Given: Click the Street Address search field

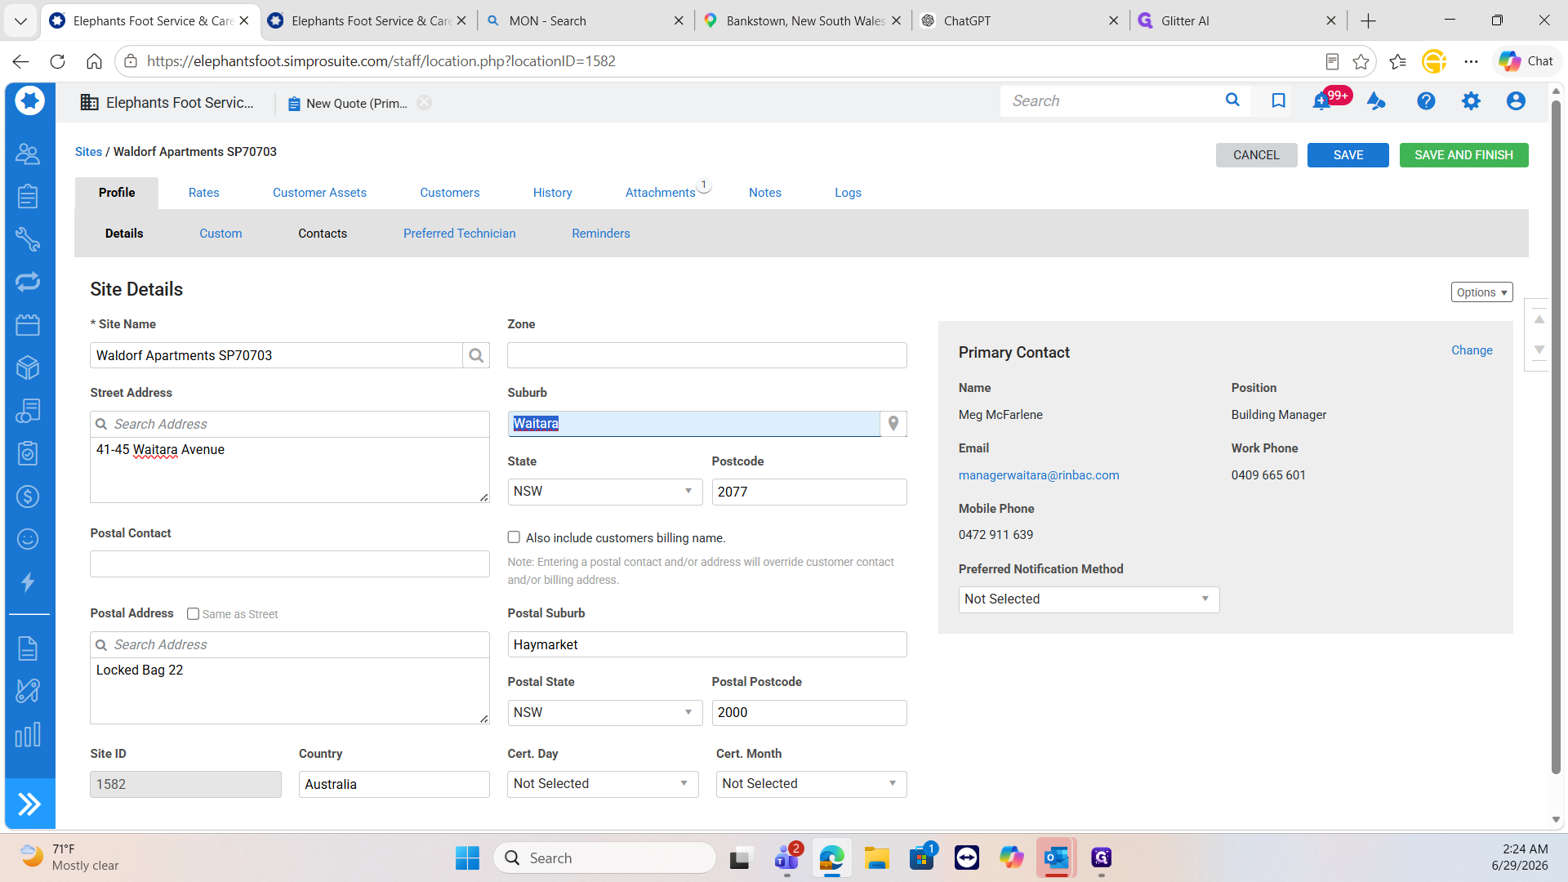Looking at the screenshot, I should (x=289, y=424).
